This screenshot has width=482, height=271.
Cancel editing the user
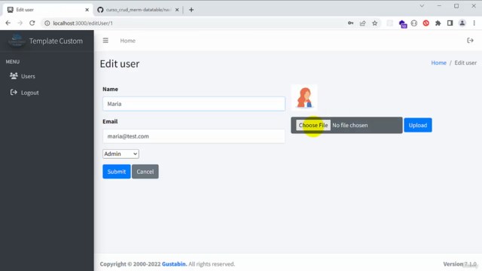pyautogui.click(x=145, y=172)
